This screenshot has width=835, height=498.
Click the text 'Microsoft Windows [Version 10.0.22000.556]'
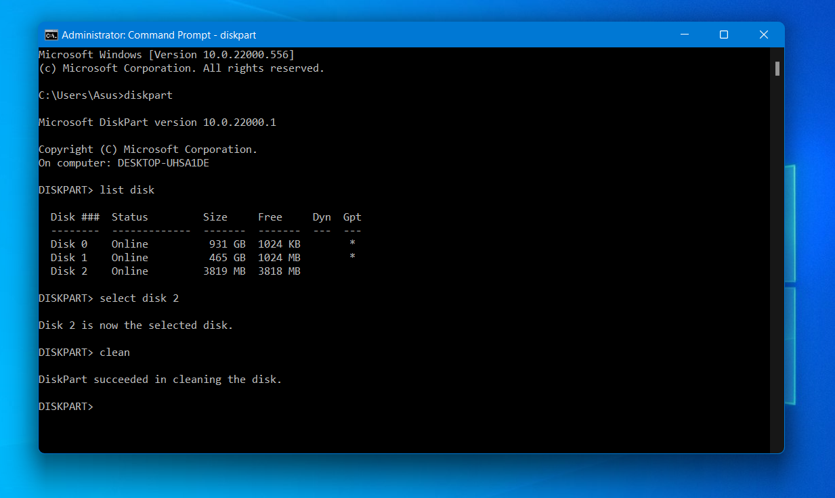click(x=167, y=55)
